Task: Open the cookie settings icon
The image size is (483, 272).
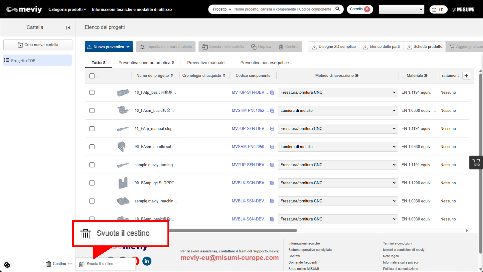Action: (x=7, y=265)
